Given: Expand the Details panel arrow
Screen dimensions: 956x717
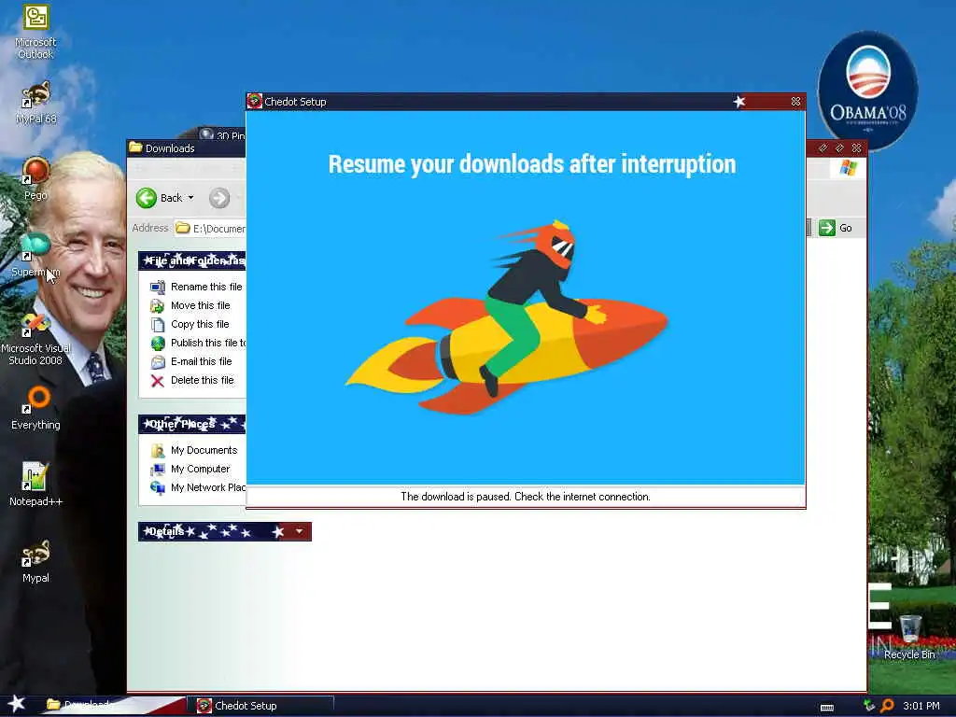Looking at the screenshot, I should [300, 531].
